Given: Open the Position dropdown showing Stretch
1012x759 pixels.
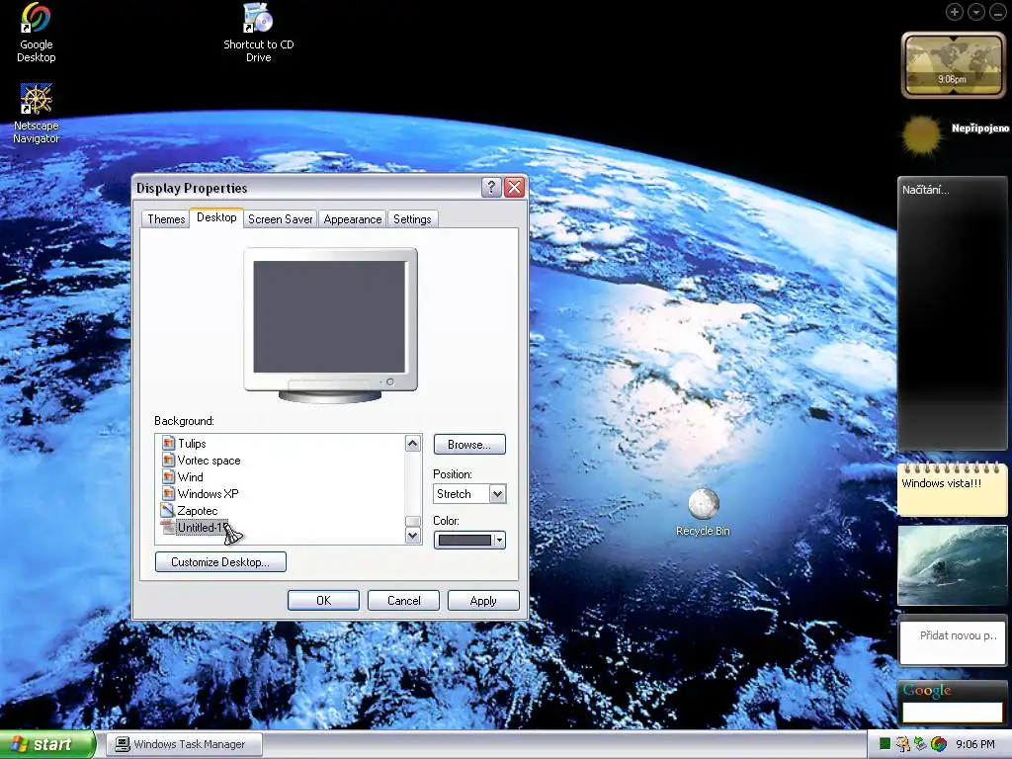Looking at the screenshot, I should click(469, 494).
